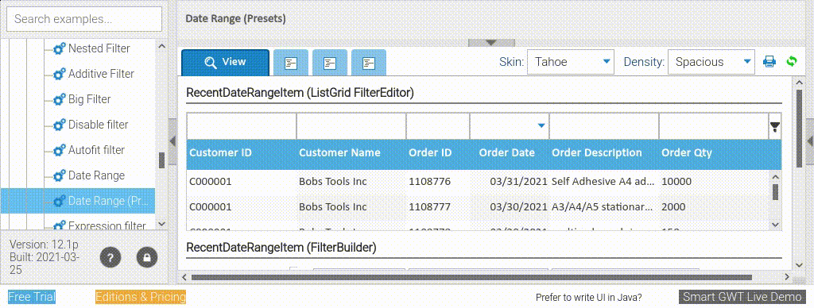Click the magnifier icon in View tab
The width and height of the screenshot is (814, 308).
(211, 62)
